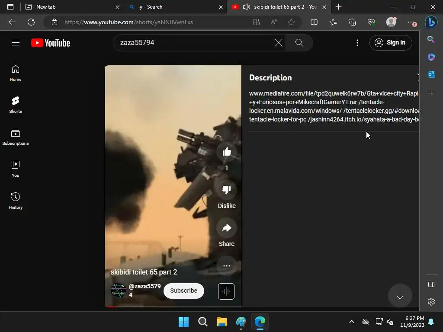
Task: Open Edge tab actions menu
Action: (x=10, y=7)
